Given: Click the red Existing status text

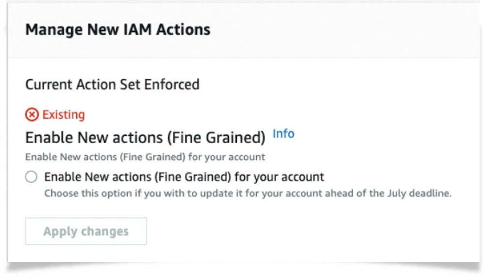Looking at the screenshot, I should tap(64, 115).
